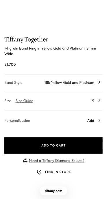Expand the Personalization row
107x199 pixels.
[53, 121]
